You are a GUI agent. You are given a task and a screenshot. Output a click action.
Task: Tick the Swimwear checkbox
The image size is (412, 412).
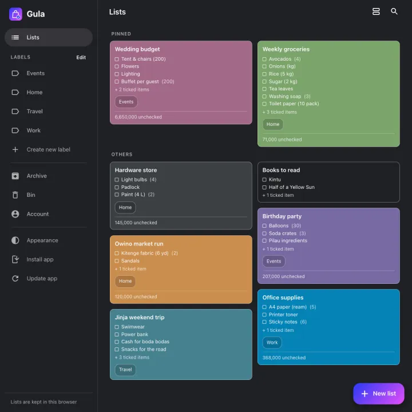click(117, 327)
